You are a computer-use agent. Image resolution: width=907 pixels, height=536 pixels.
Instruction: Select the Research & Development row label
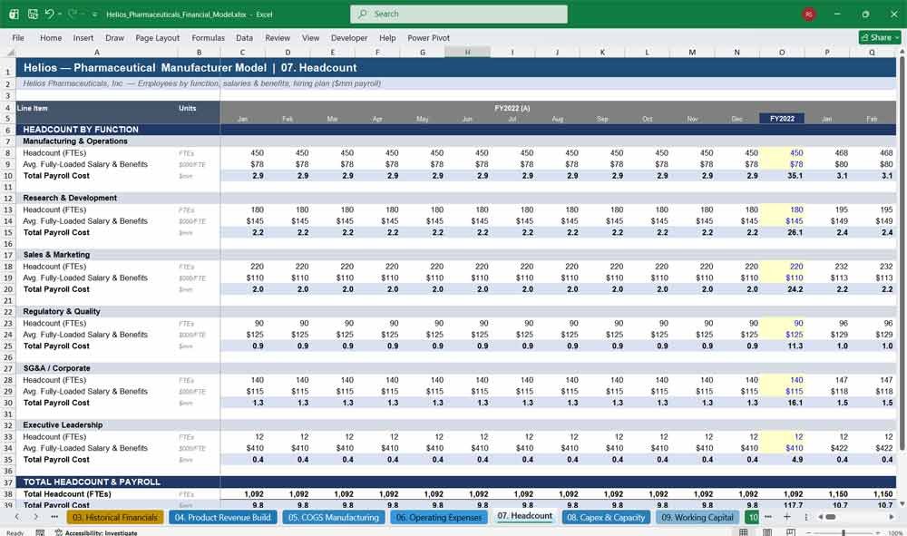[70, 198]
